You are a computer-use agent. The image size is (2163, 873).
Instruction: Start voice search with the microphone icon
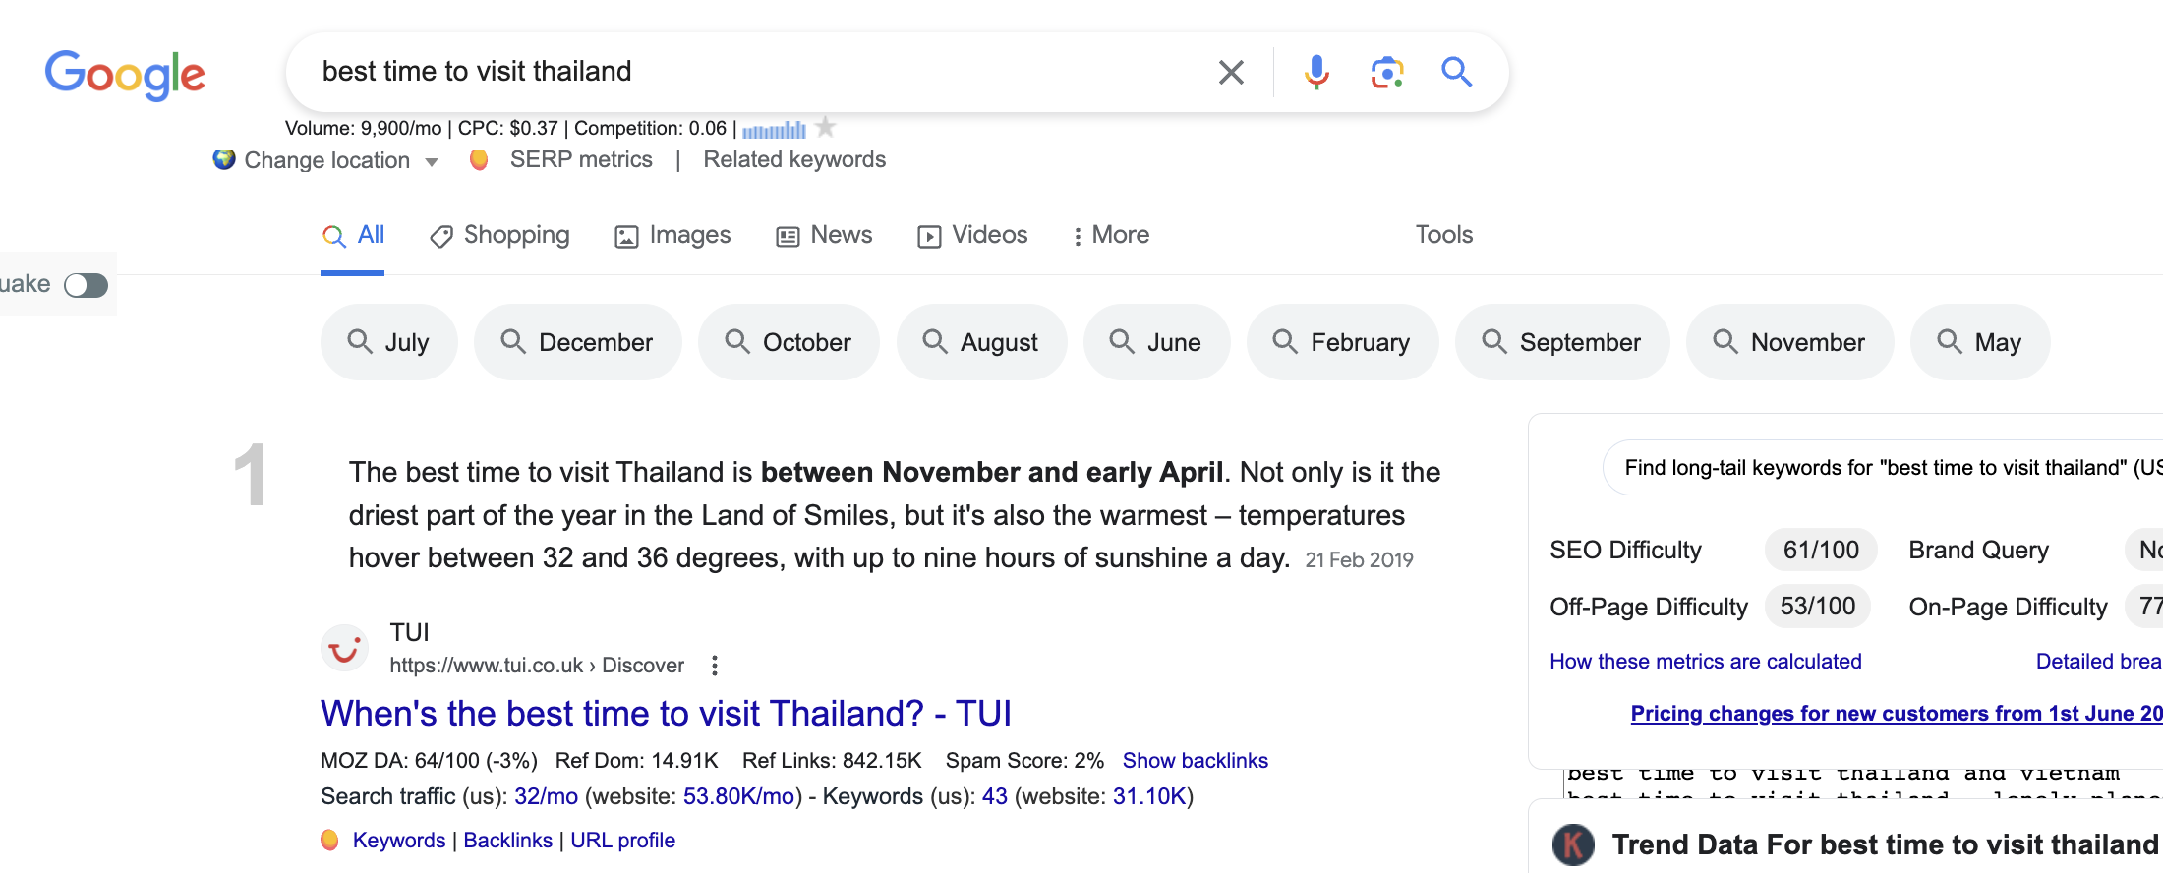point(1316,72)
